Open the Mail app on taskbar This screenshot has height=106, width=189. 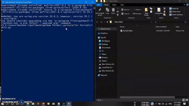[x=53, y=104]
